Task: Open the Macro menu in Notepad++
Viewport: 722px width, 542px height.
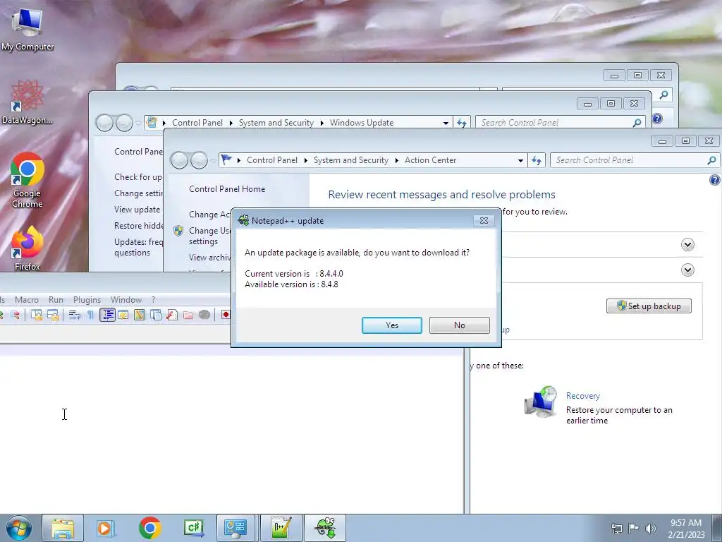Action: coord(27,299)
